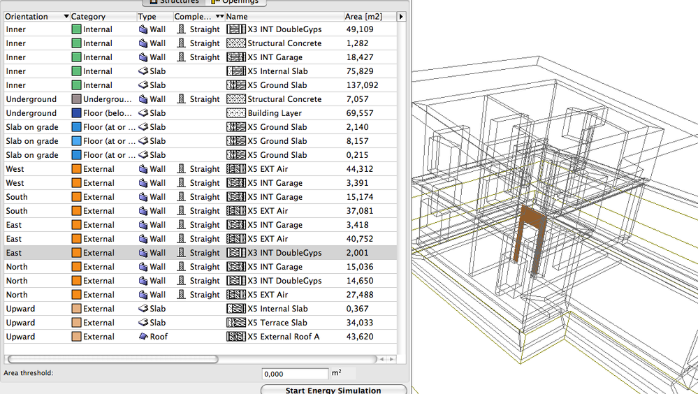Click the Wall icon in the Underground row
Viewport: 698px width, 394px height.
pos(144,99)
